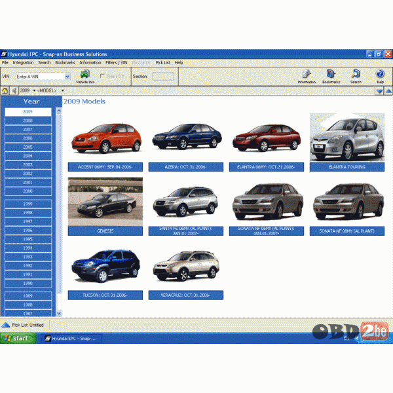Select the red Elantra car thumbnail

coord(267,138)
